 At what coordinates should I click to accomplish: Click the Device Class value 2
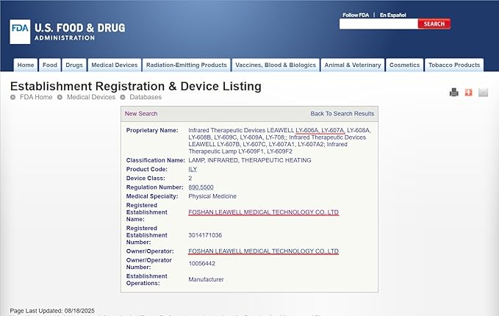point(190,178)
